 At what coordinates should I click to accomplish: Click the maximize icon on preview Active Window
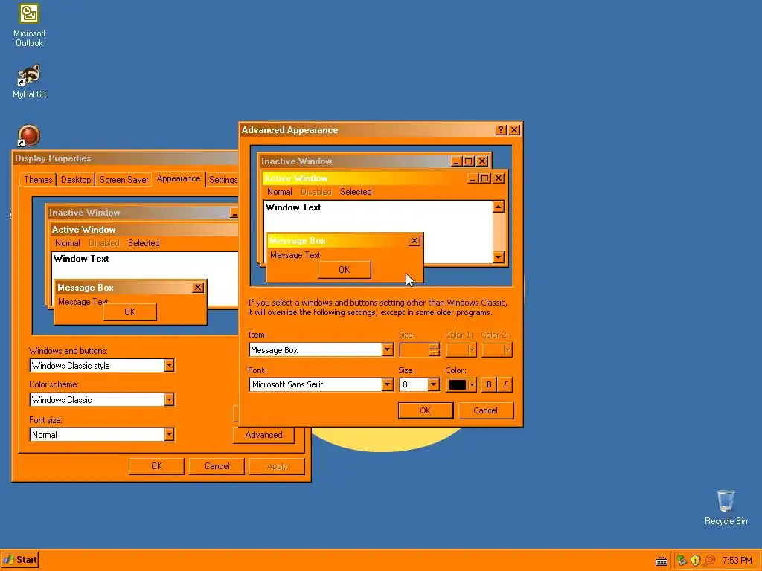484,178
